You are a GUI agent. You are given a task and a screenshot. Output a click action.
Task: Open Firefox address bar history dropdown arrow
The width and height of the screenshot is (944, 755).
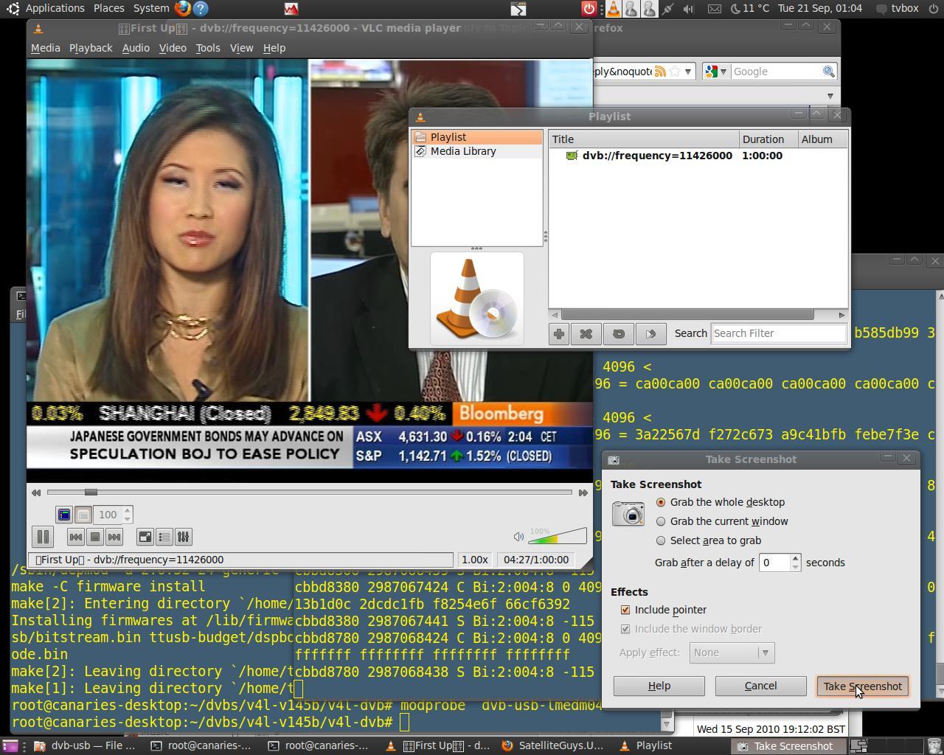click(x=687, y=72)
